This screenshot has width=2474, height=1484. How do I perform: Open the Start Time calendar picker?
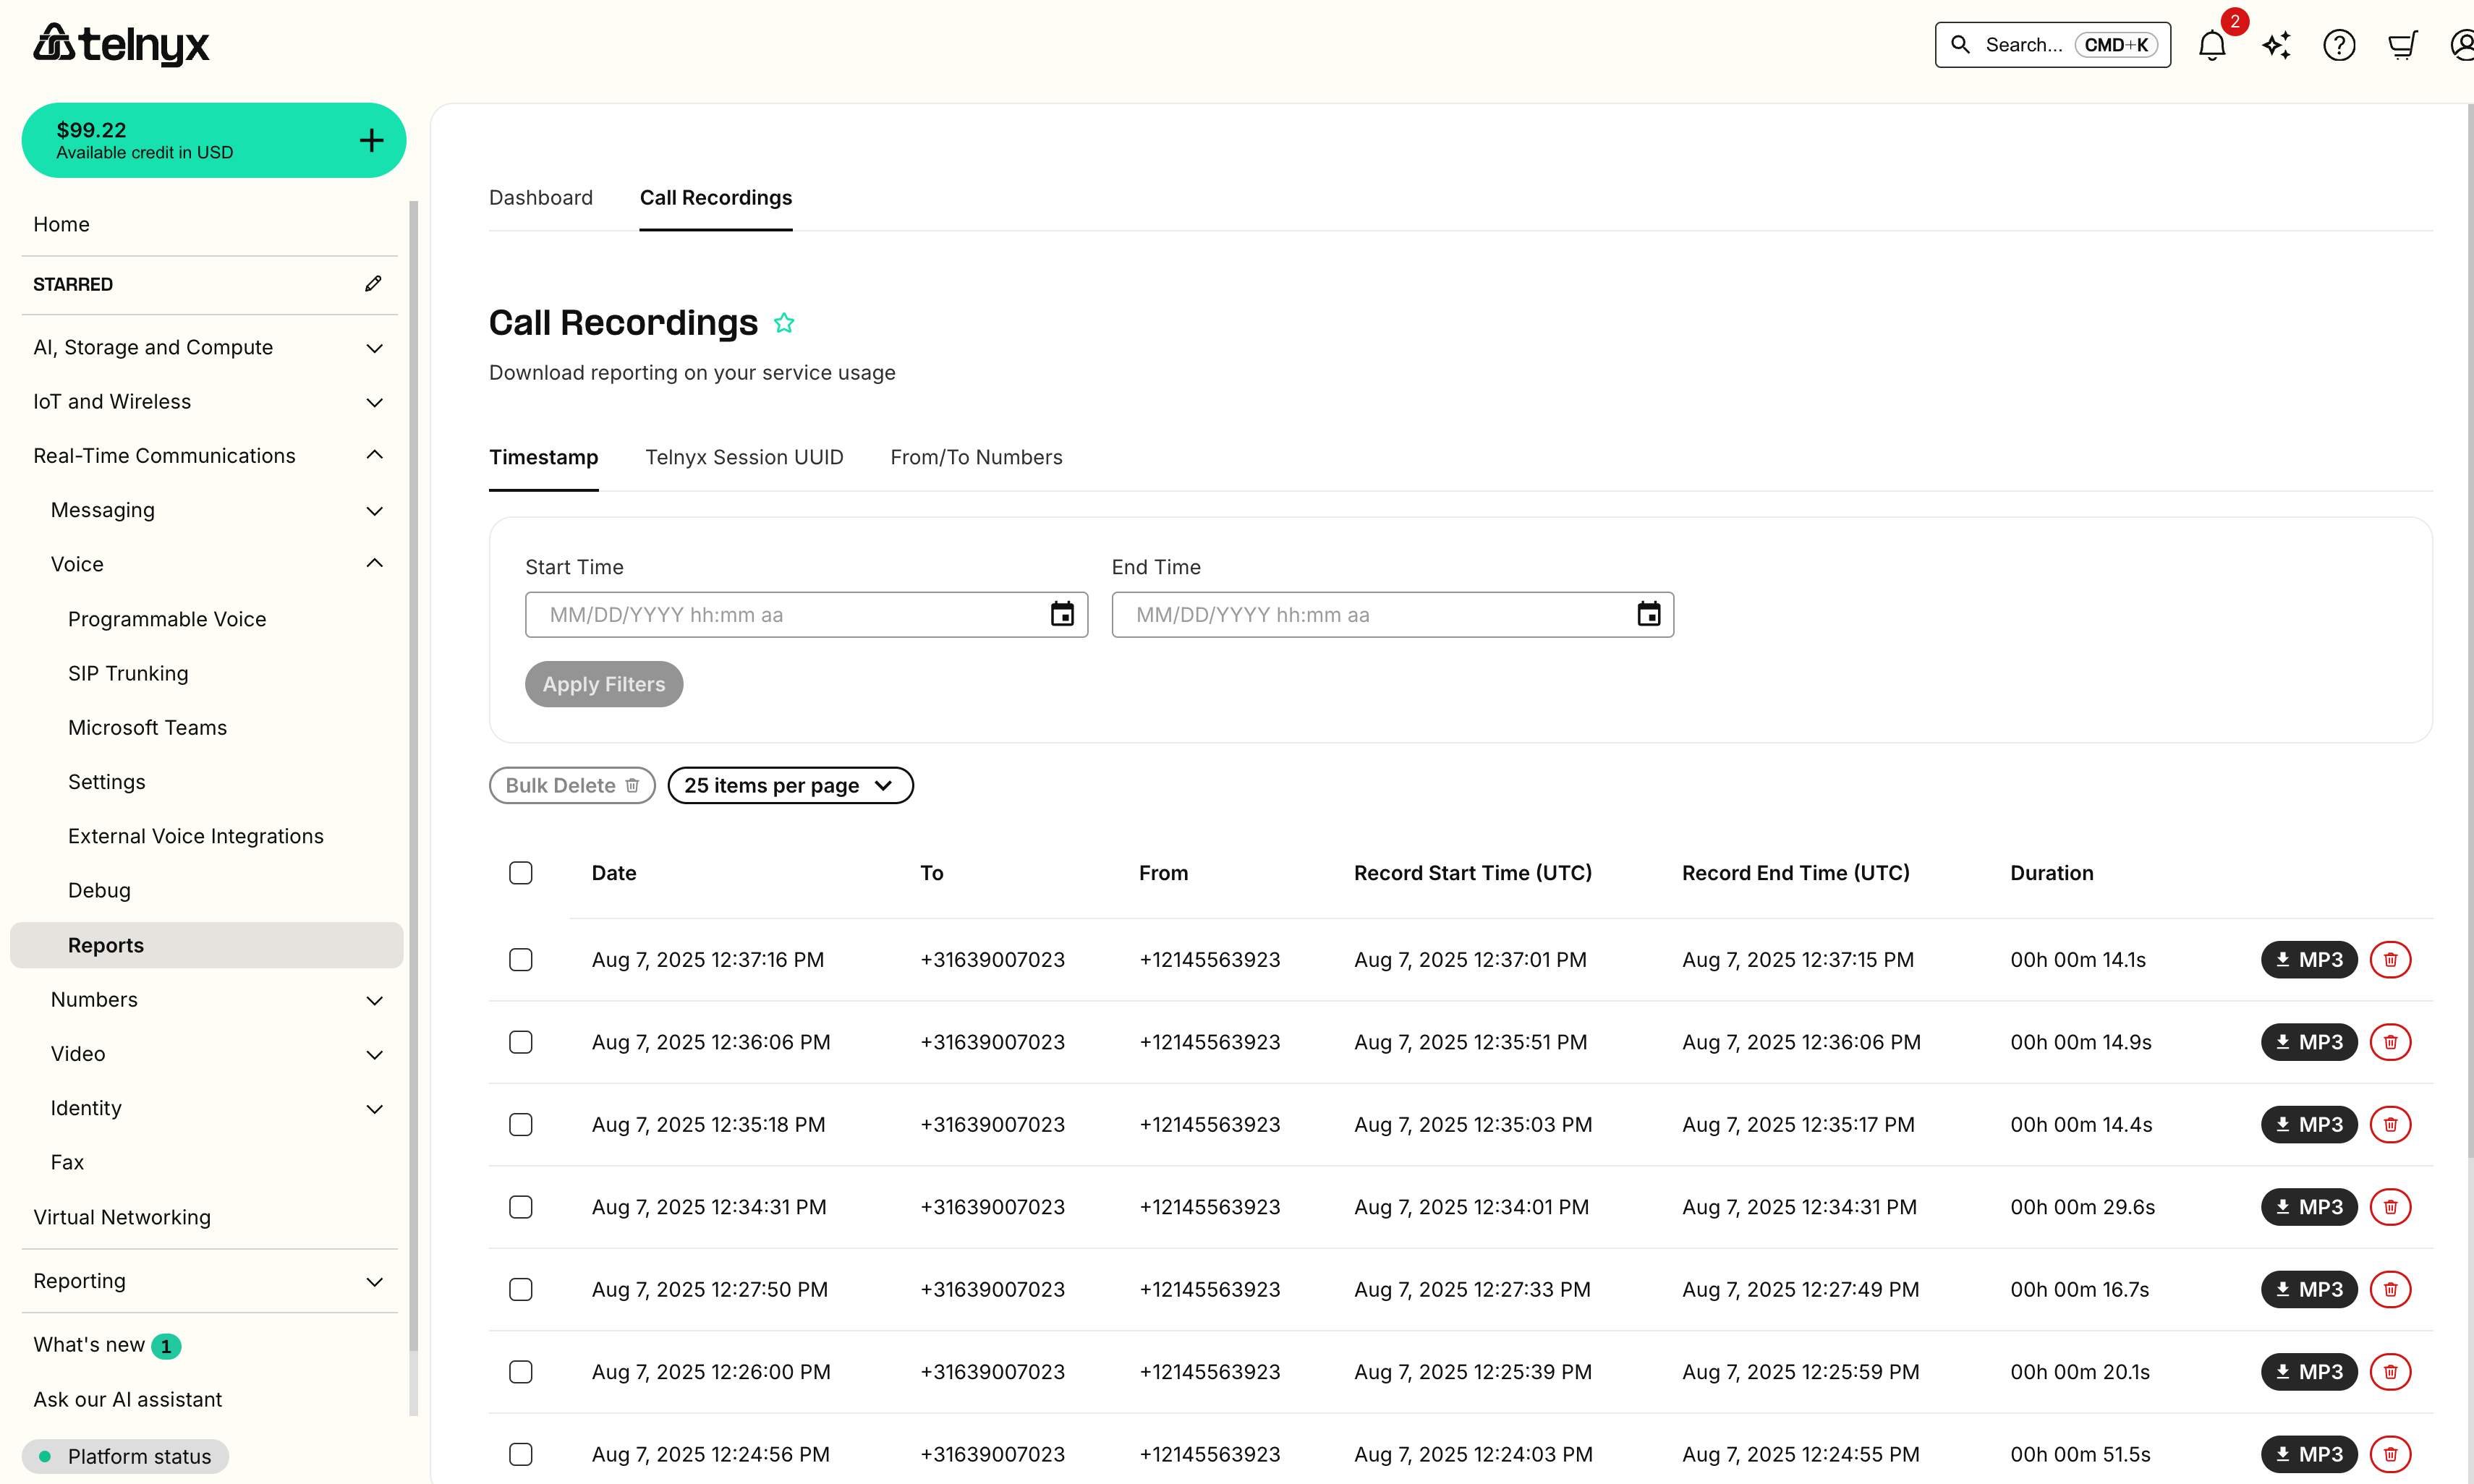(1062, 614)
